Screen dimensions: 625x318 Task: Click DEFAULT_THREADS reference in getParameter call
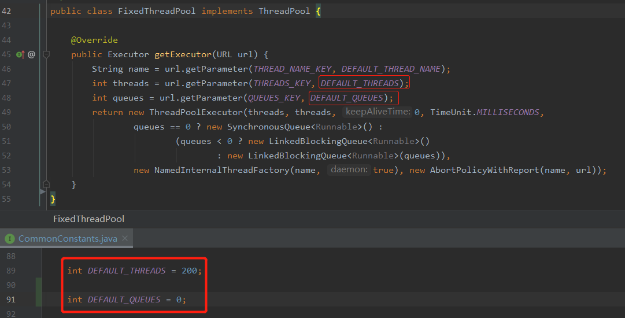coord(360,83)
